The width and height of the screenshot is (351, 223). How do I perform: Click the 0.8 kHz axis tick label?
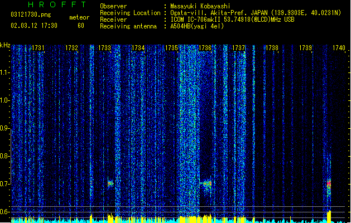4,156
